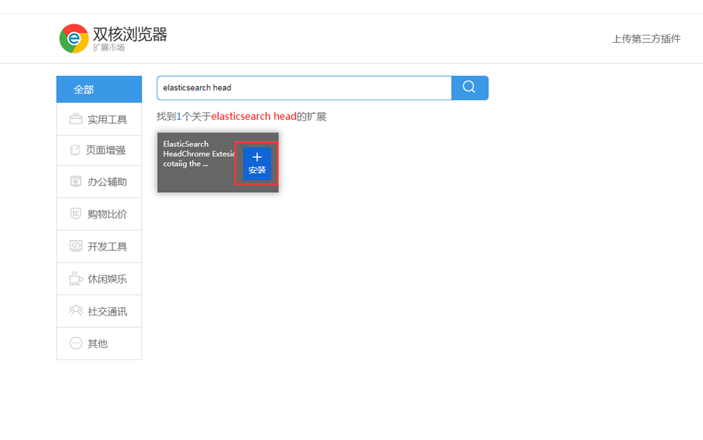The height and width of the screenshot is (440, 703).
Task: Click the people icon next to 社交通讯
Action: [76, 311]
